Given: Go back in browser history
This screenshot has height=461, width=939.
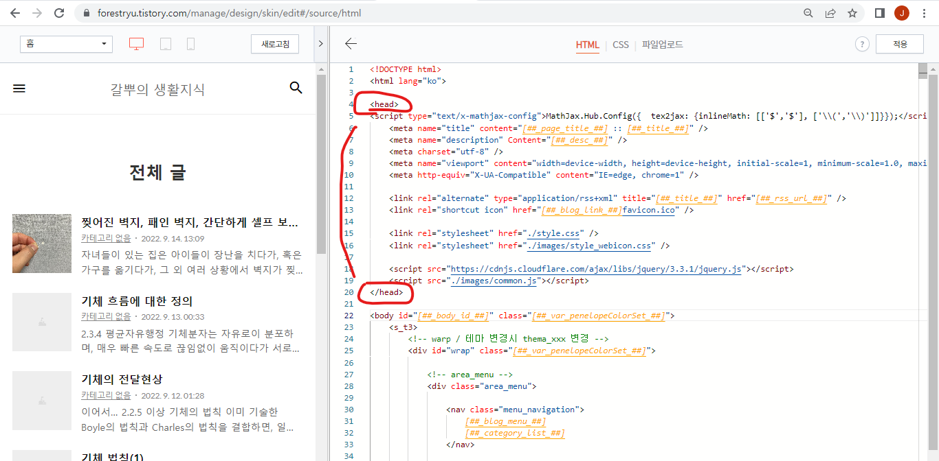Looking at the screenshot, I should (15, 13).
